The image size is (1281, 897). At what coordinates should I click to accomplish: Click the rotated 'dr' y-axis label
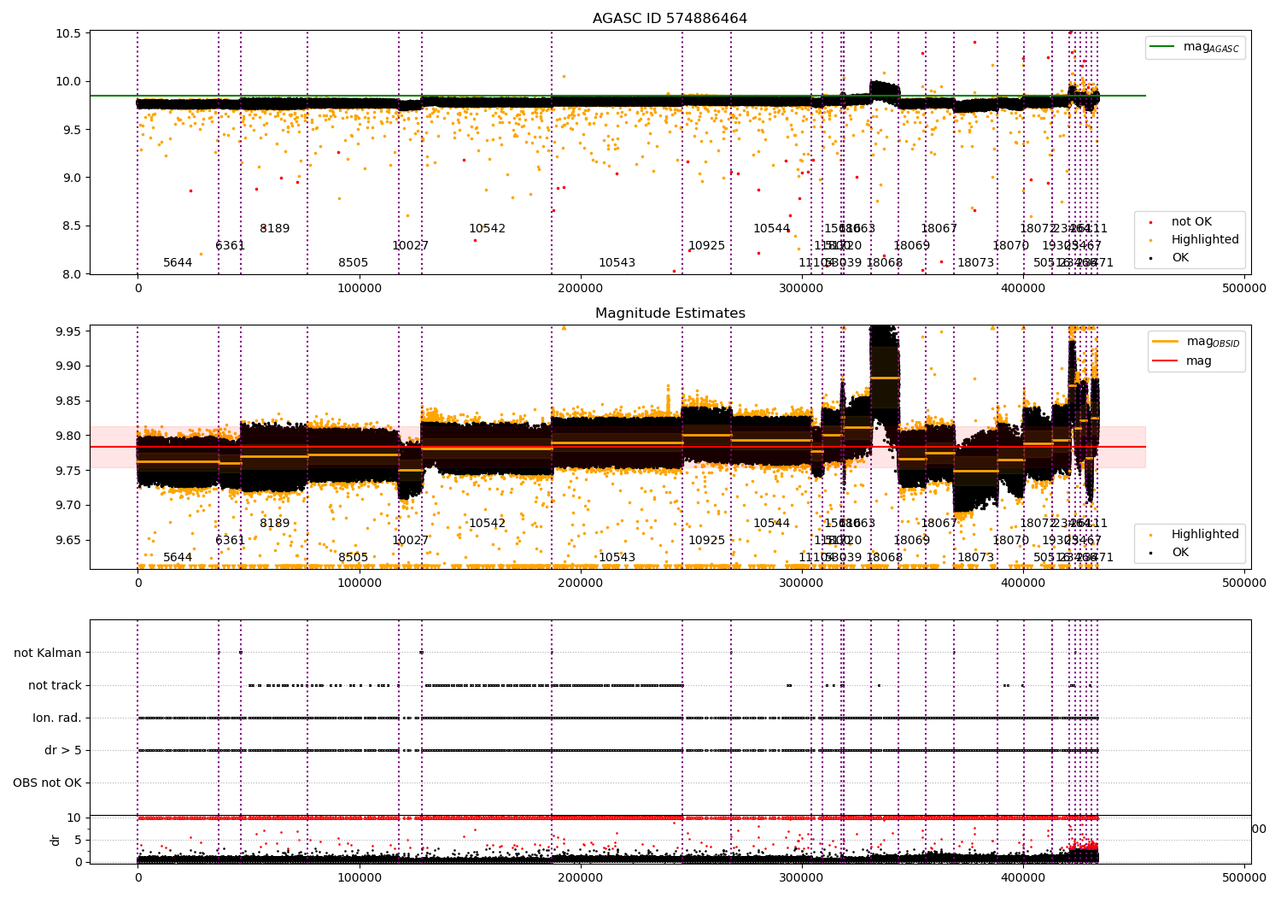click(56, 840)
